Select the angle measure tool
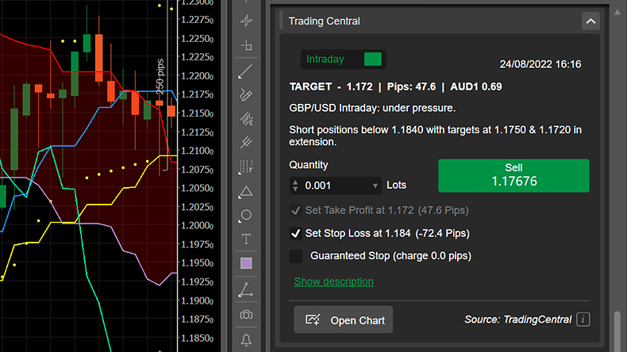Screen dimensions: 627x352 tap(245, 289)
